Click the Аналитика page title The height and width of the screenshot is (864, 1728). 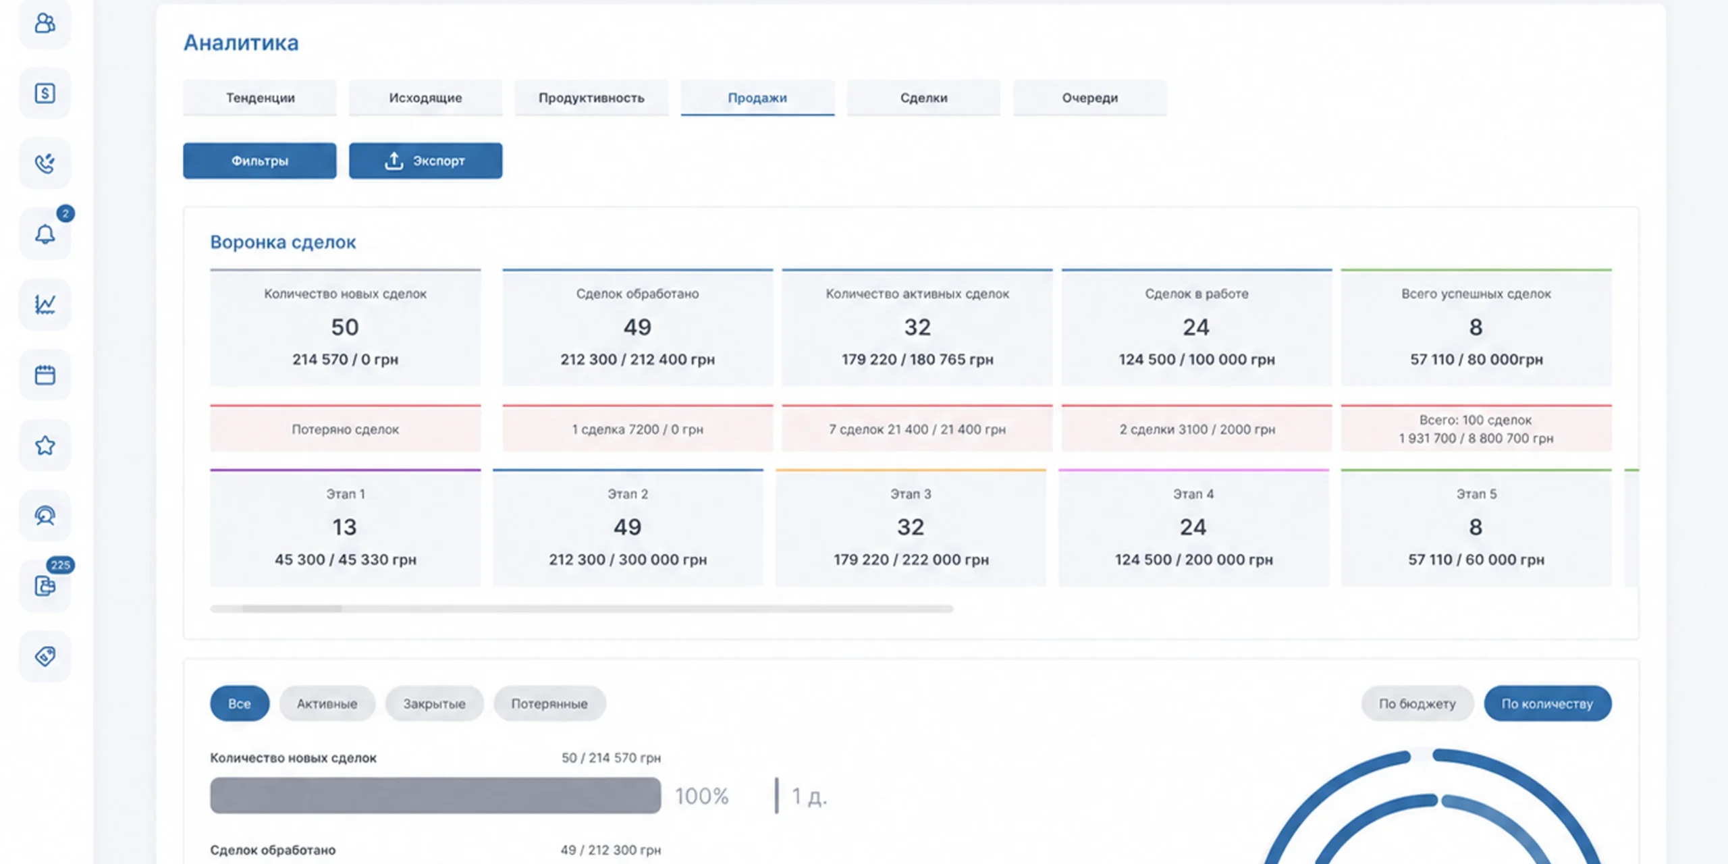pyautogui.click(x=241, y=43)
